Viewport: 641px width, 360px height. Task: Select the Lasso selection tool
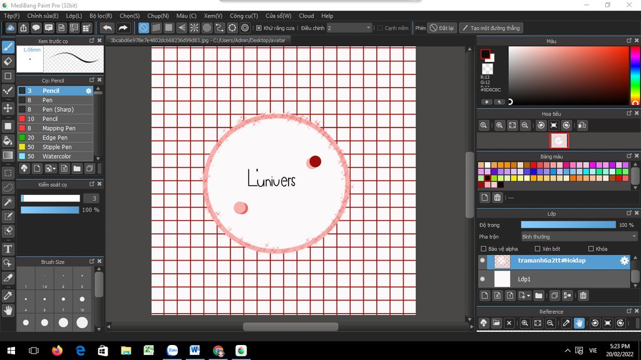[8, 187]
